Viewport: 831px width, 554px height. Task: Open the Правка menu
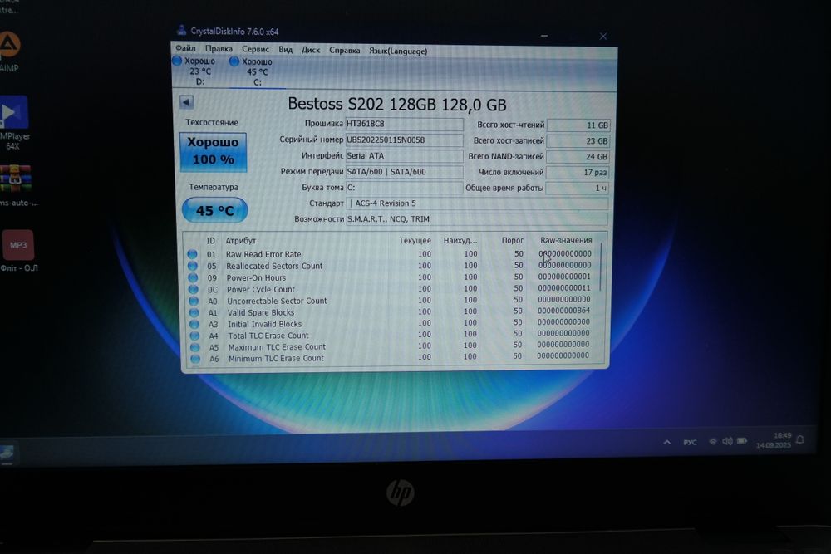pos(219,48)
